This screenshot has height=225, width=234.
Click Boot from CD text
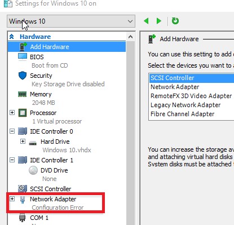pyautogui.click(x=50, y=65)
